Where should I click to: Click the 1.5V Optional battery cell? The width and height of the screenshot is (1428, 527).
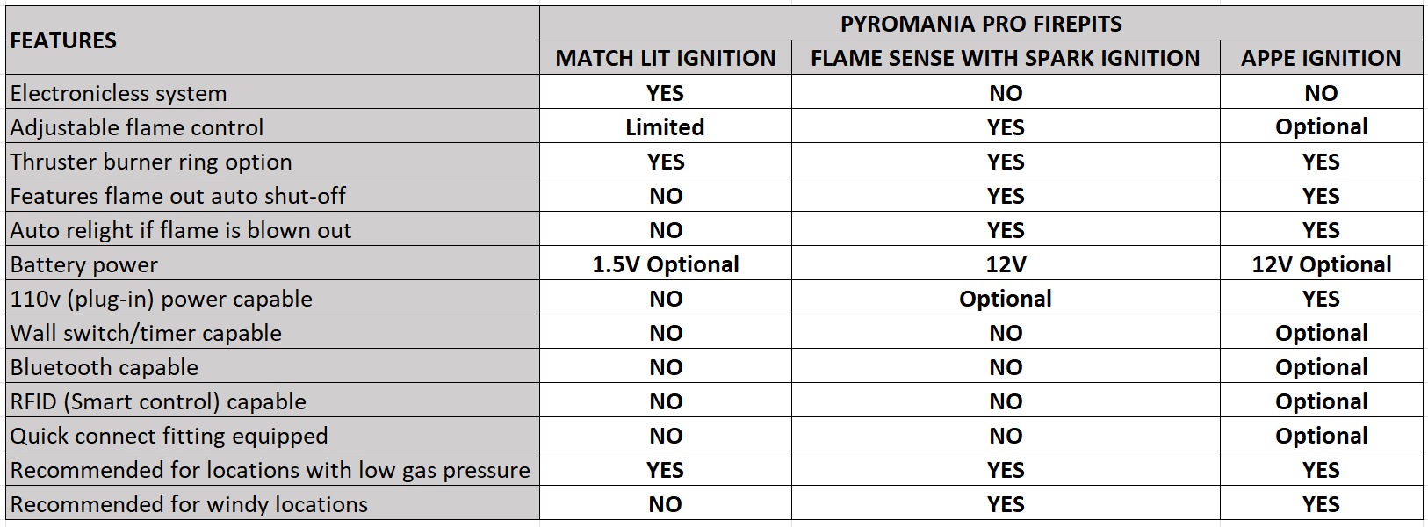[x=666, y=263]
